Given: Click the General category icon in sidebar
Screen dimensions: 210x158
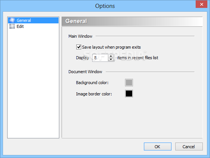Looking at the screenshot, I should coord(12,20).
